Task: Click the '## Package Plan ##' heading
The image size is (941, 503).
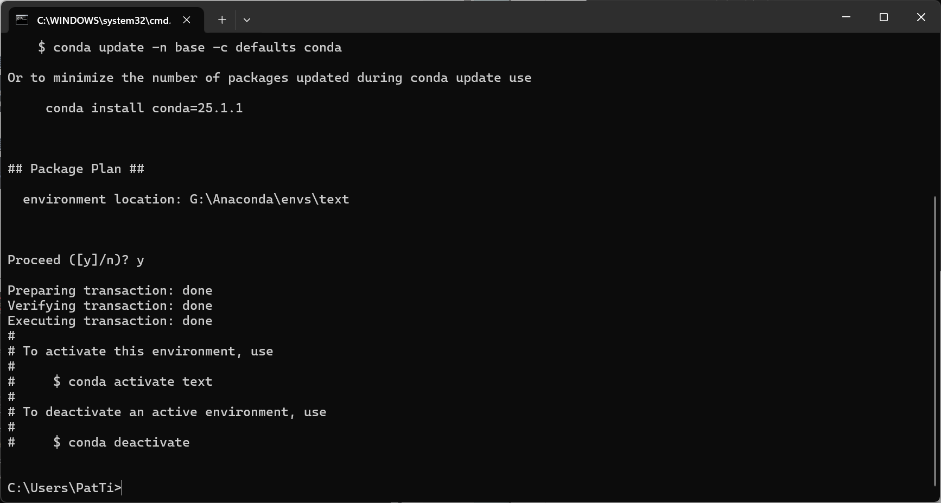Action: (x=76, y=169)
